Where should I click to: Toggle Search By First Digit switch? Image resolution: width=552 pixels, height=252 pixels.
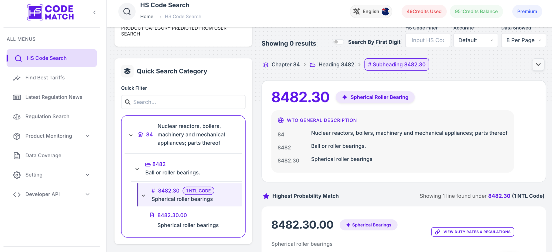coord(339,42)
